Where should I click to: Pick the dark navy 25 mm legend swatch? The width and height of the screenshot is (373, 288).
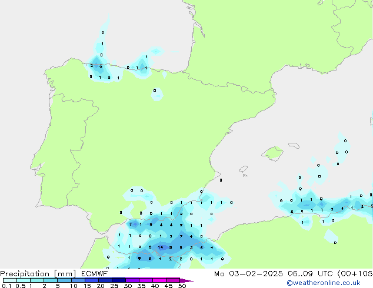[118, 280]
